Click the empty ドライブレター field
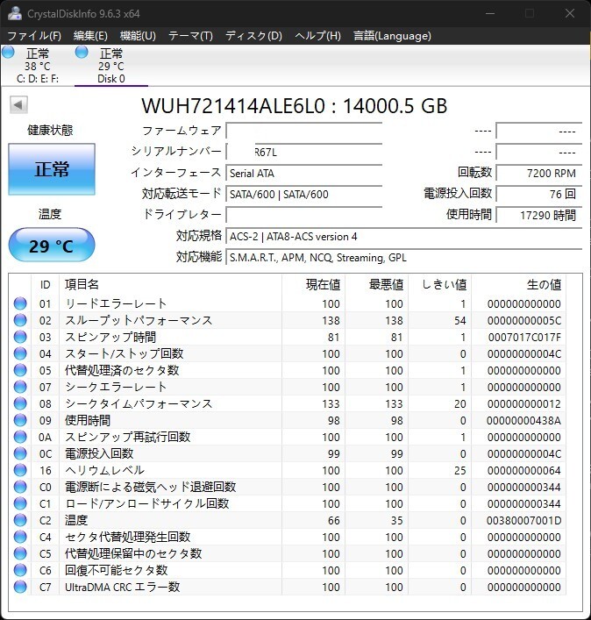The height and width of the screenshot is (620, 591). tap(304, 215)
